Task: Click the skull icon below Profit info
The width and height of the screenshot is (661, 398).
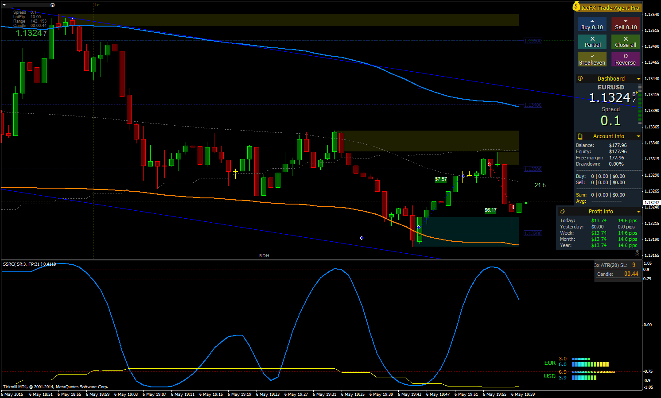Action: coord(637,253)
